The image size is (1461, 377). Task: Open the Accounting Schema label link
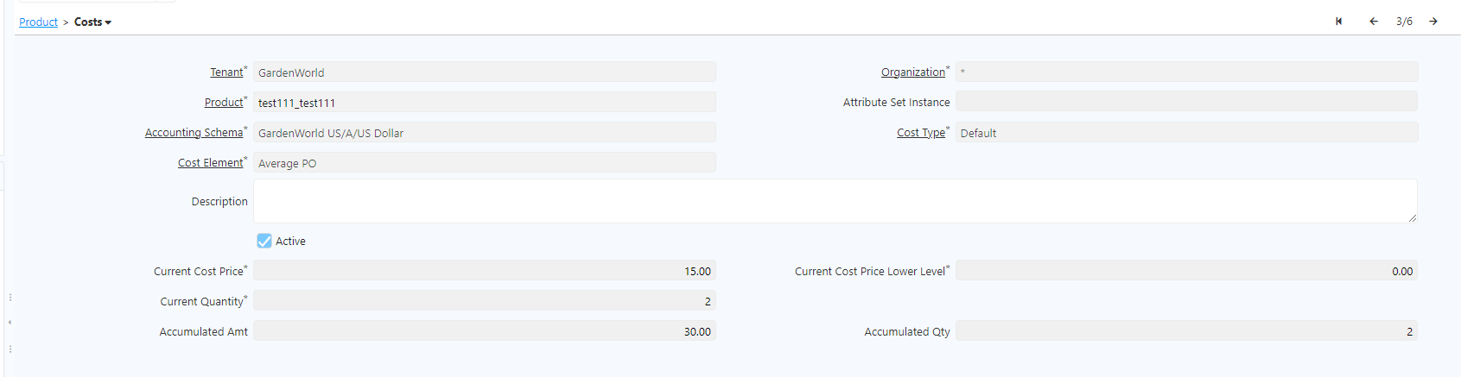194,133
